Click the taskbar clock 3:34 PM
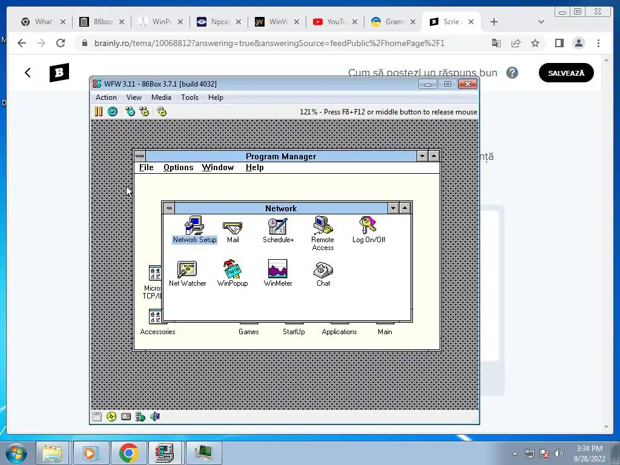This screenshot has height=465, width=620. [589, 449]
